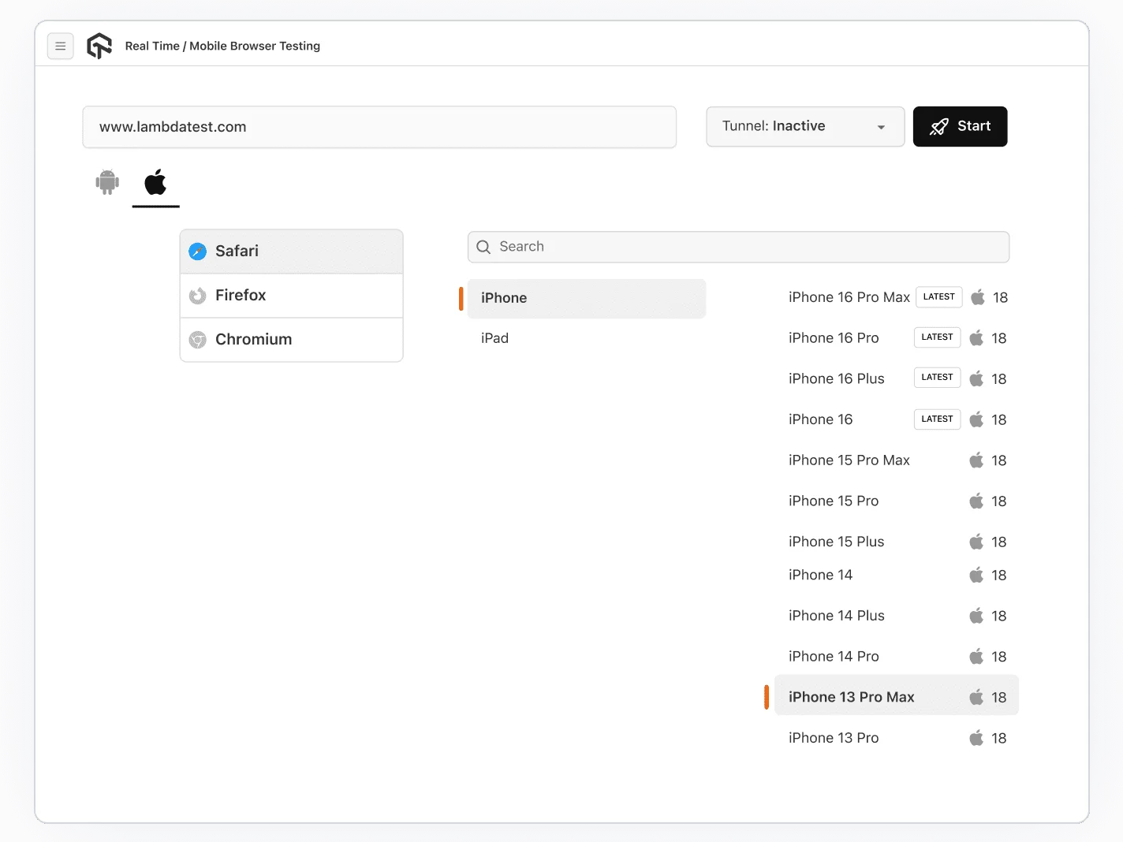Choose the iPhone 14 device
This screenshot has width=1123, height=842.
tap(820, 576)
